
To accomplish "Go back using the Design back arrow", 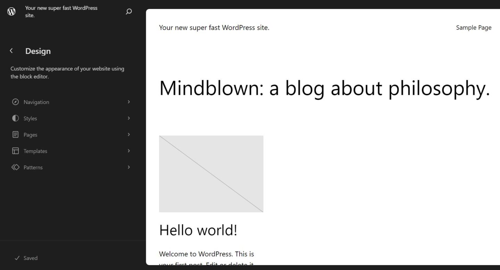I will pos(11,51).
